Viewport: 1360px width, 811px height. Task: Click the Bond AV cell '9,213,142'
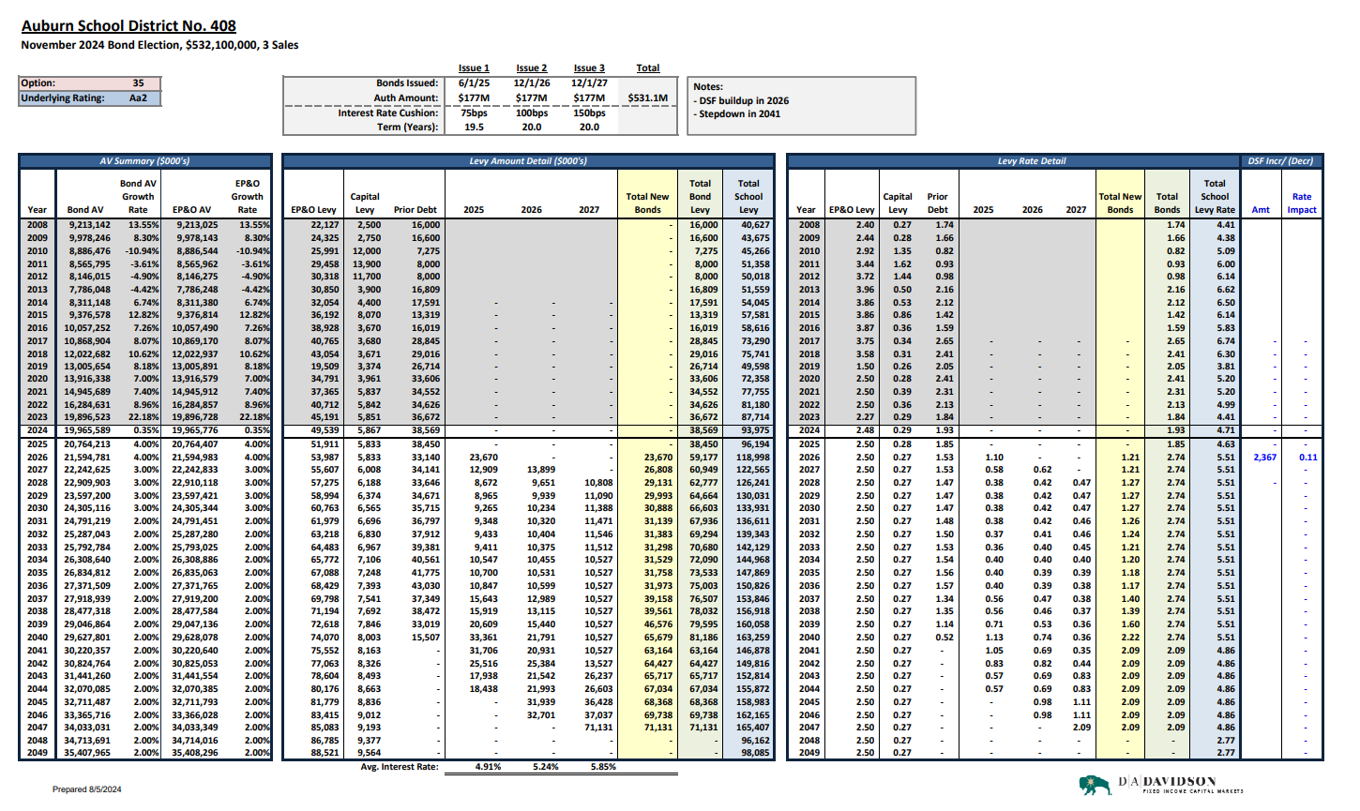(89, 225)
